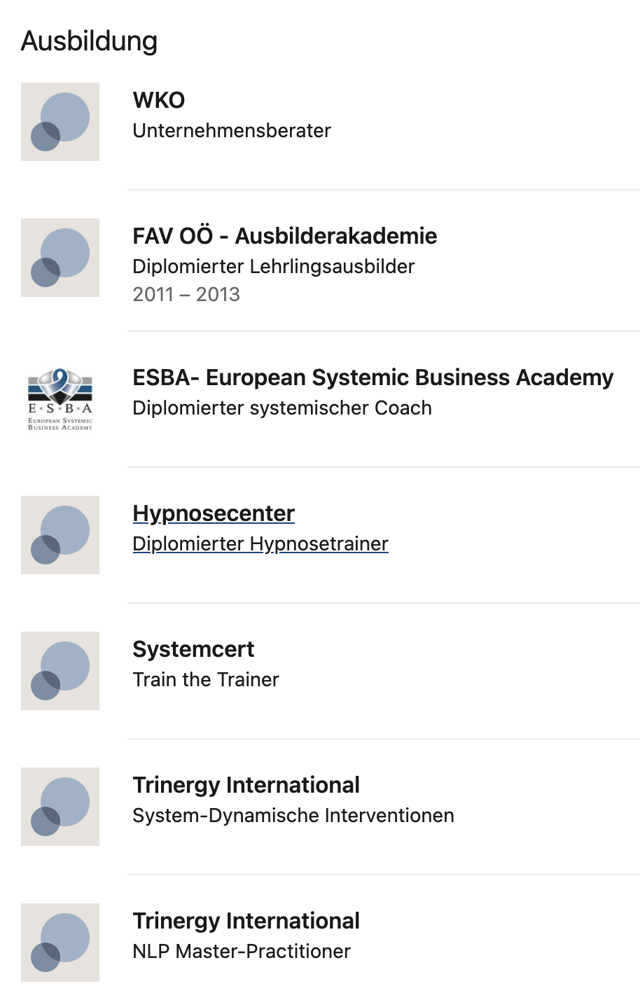Open the System-Dynamische Interventionen entry's placeholder logo
The height and width of the screenshot is (1000, 640).
pyautogui.click(x=60, y=807)
